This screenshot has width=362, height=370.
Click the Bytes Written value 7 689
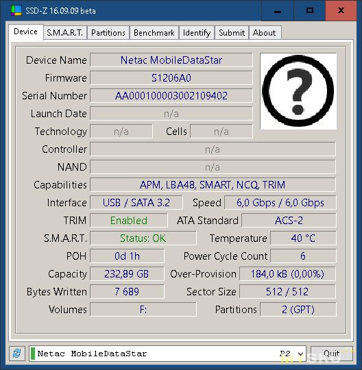pos(127,292)
